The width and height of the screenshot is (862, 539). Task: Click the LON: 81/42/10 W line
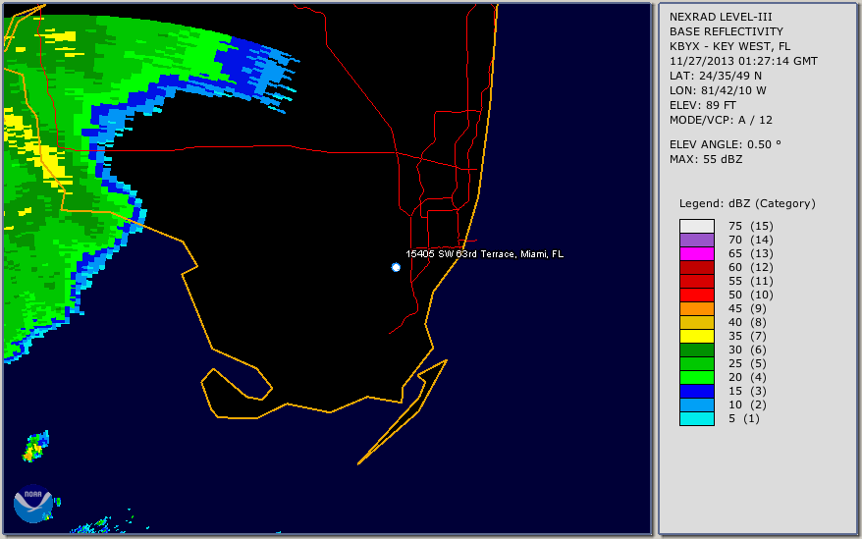(718, 90)
